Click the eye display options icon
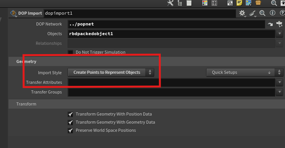This screenshot has height=148, width=285. pos(283,3)
